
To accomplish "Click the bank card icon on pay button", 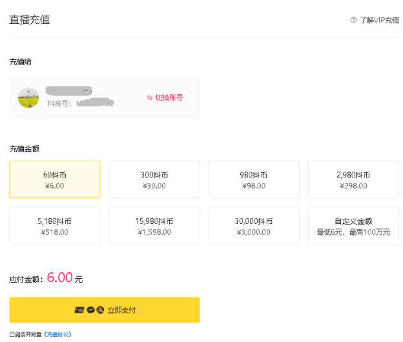I will coord(79,310).
